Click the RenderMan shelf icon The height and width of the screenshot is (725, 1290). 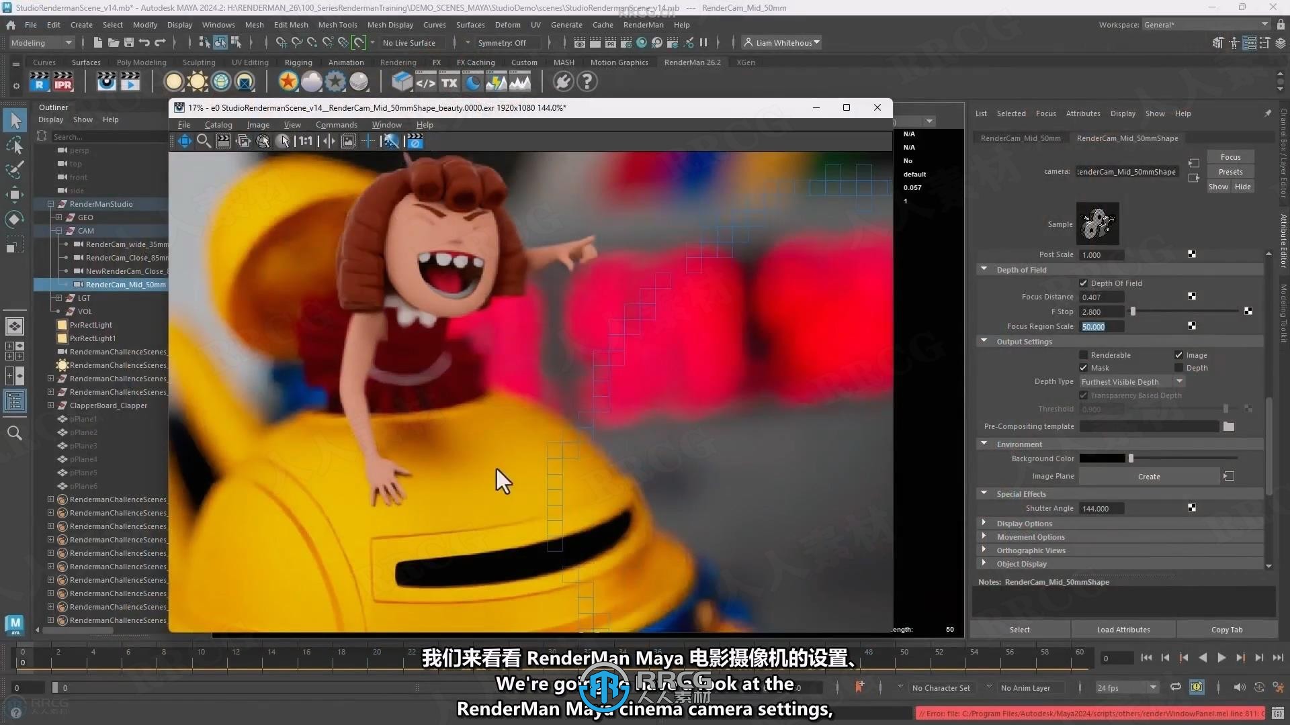click(x=40, y=81)
